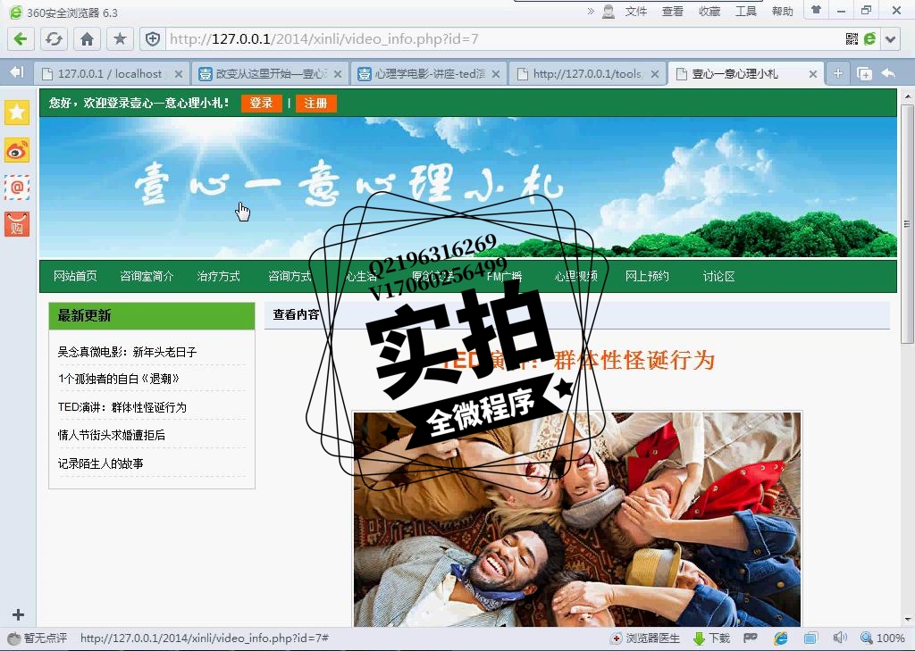
Task: Open the browser home page icon
Action: point(87,39)
